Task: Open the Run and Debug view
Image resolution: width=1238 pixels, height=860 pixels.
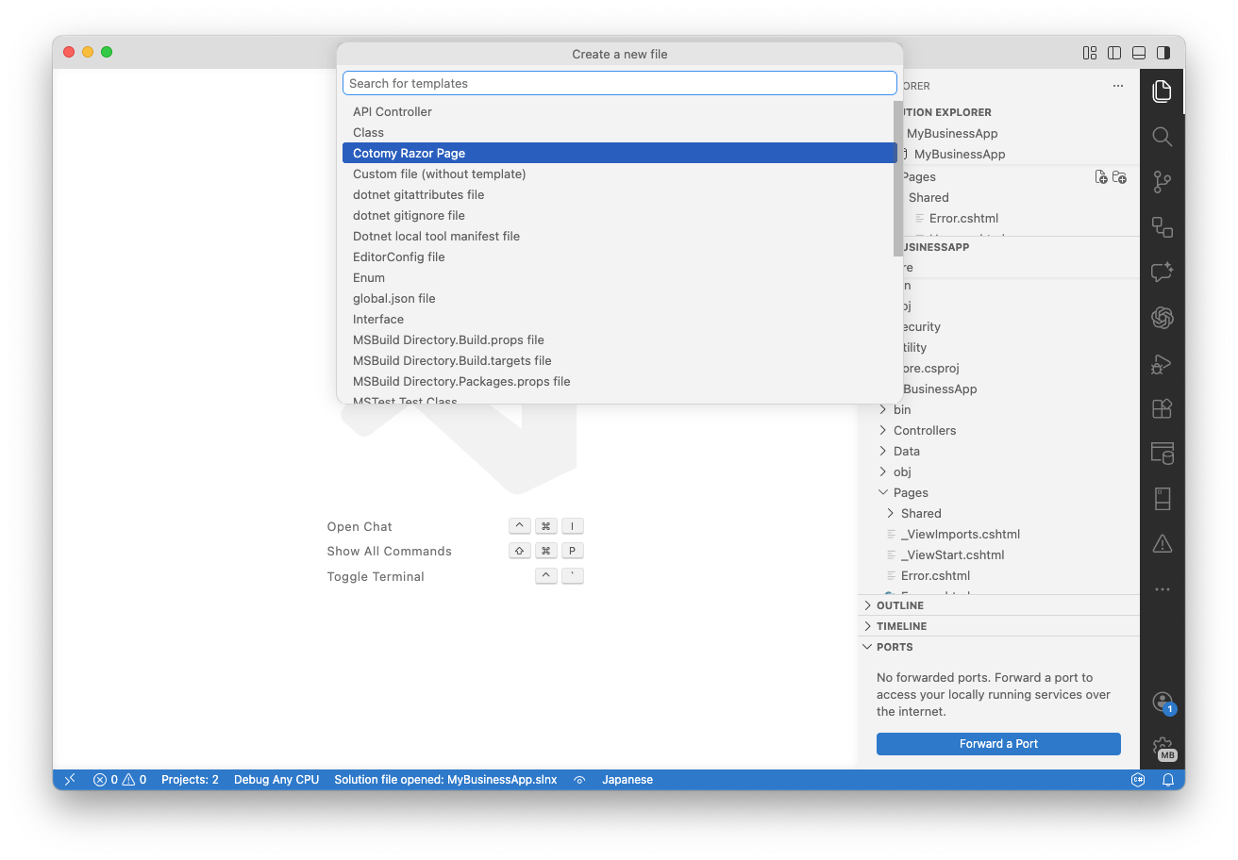Action: (x=1162, y=363)
